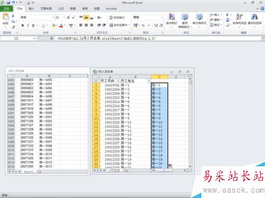Select Sheet1 tab in left workbook
Image resolution: width=265 pixels, height=198 pixels.
tap(29, 172)
